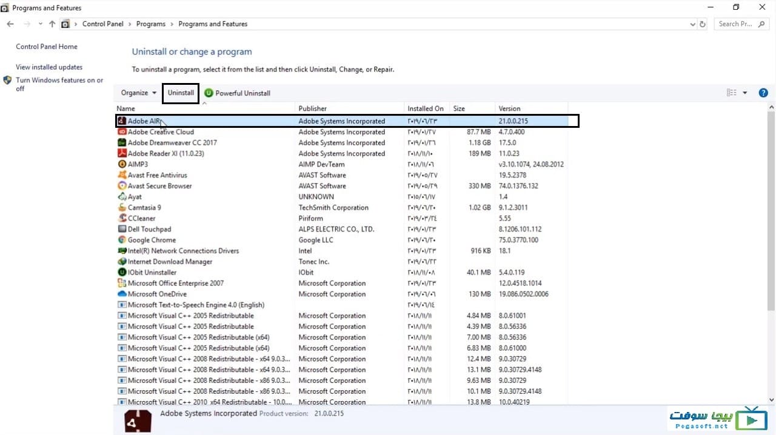Click Google LLC publisher cell
Viewport: 776px width, 435px height.
coord(316,240)
